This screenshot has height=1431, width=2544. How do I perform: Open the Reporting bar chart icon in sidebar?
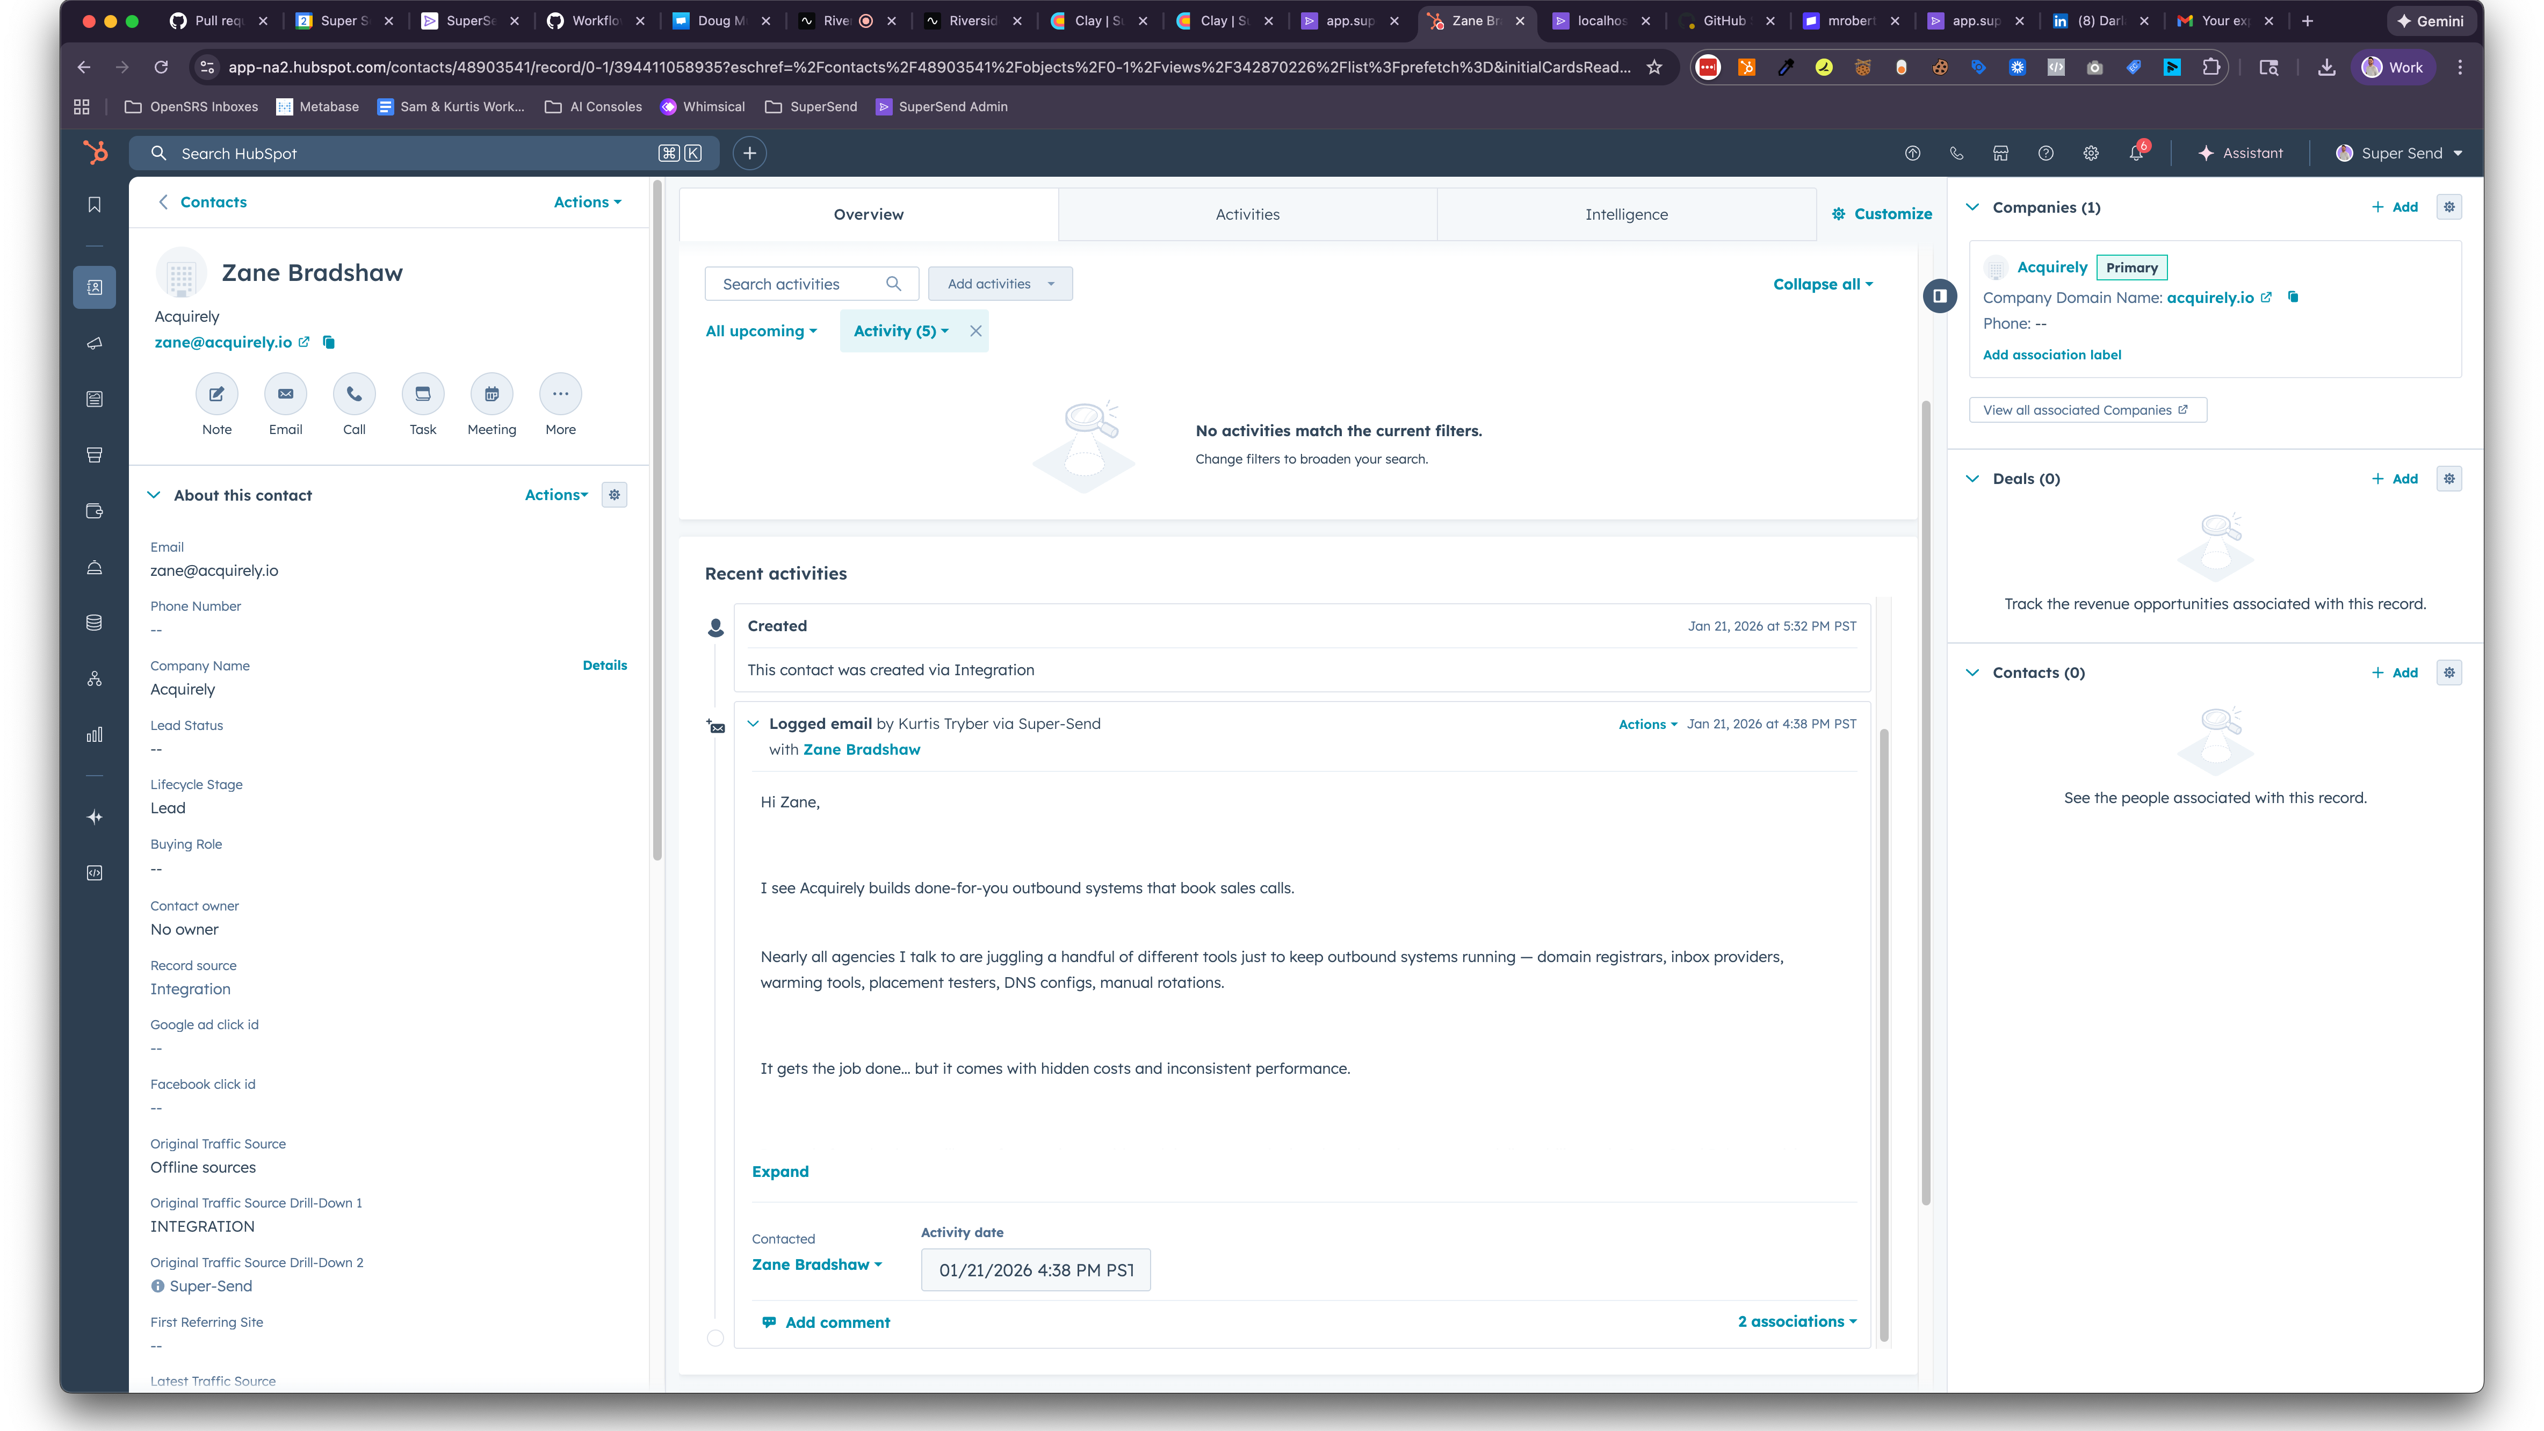94,734
